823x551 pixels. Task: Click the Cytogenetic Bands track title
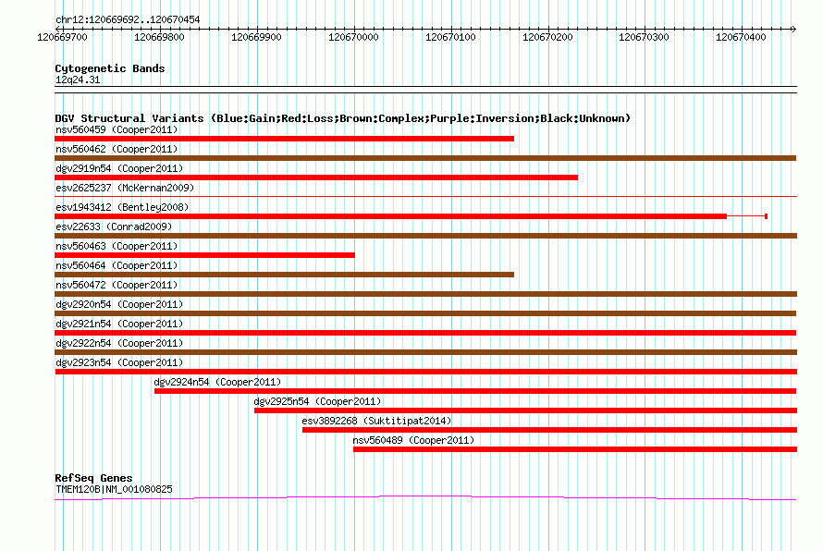click(110, 68)
